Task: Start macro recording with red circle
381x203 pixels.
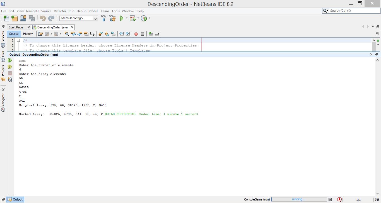Action: (x=136, y=34)
